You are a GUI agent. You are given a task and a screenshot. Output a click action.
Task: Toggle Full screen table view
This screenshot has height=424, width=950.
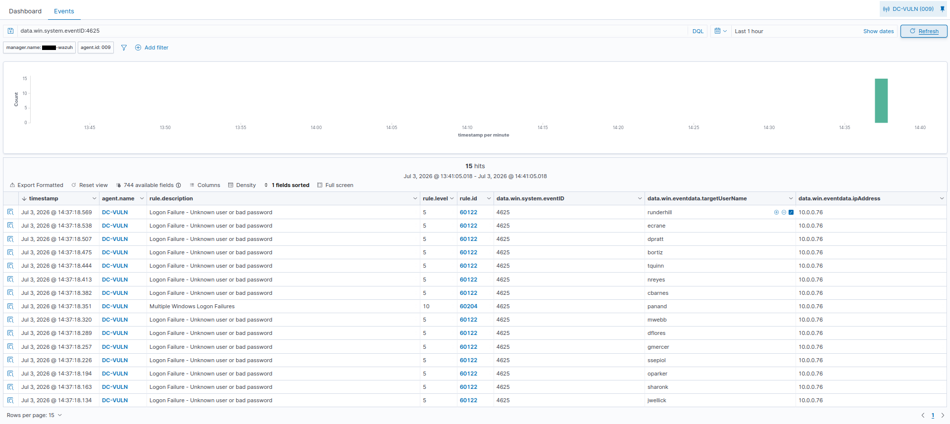pos(335,185)
